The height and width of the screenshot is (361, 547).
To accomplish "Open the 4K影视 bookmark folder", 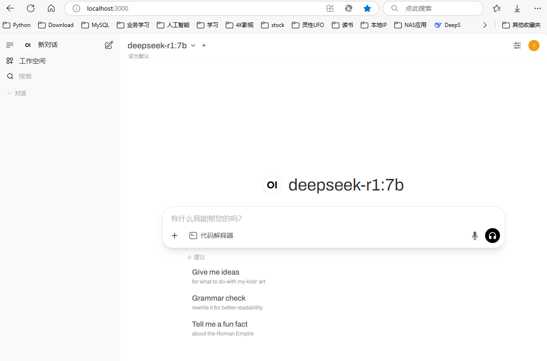I will (240, 25).
